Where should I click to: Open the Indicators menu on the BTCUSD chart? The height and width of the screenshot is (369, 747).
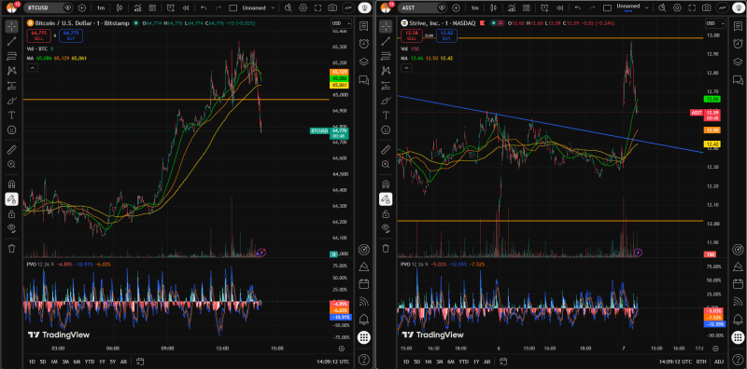click(137, 7)
